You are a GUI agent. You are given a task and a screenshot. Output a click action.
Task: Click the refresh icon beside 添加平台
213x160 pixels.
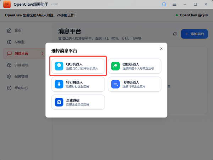175,34
